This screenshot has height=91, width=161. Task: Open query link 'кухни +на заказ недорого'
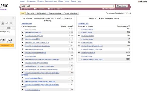33,36
